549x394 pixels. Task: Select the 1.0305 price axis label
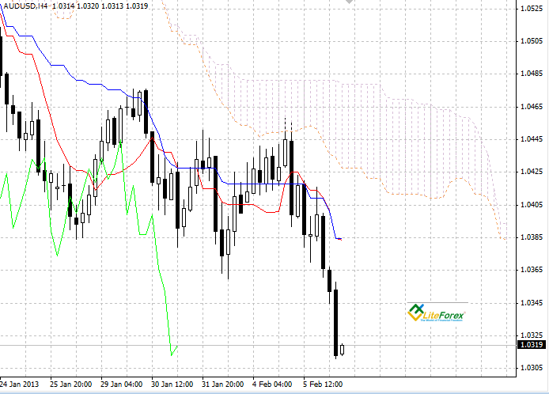(532, 368)
